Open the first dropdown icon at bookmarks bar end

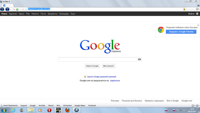point(193,105)
